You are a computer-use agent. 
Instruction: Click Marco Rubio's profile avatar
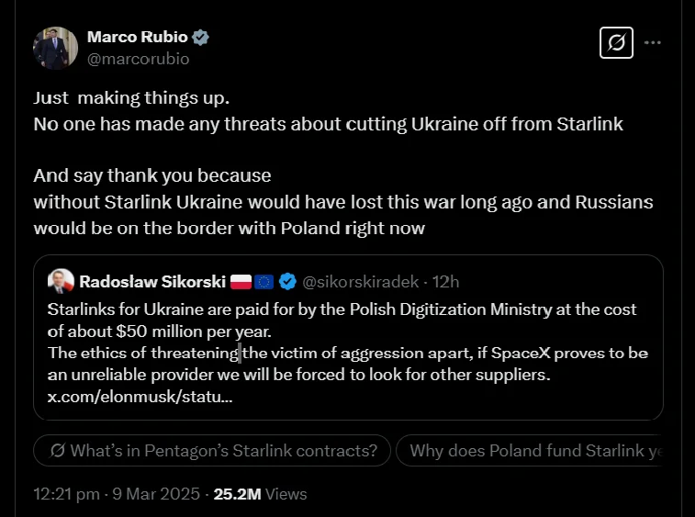point(53,46)
